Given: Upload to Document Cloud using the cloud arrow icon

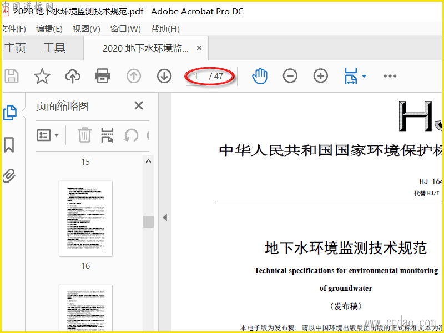Looking at the screenshot, I should tap(73, 76).
